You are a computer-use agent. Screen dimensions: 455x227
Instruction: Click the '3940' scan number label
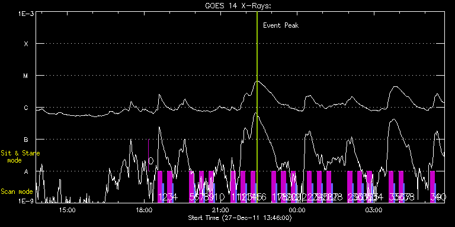[438, 197]
